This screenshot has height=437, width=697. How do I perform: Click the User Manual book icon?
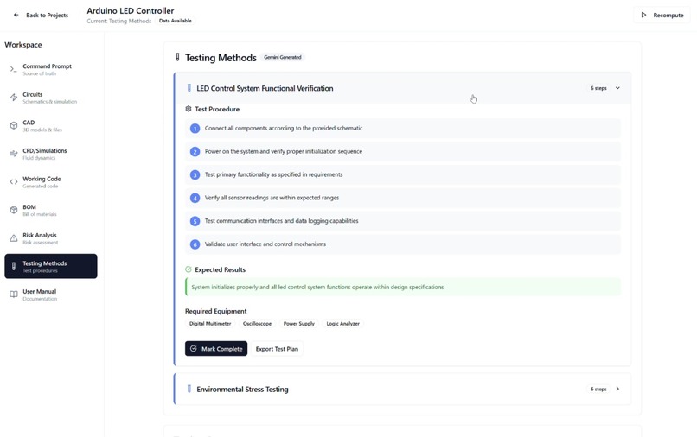pyautogui.click(x=14, y=294)
